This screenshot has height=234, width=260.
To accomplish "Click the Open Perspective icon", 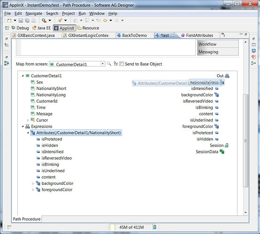I will click(x=7, y=28).
